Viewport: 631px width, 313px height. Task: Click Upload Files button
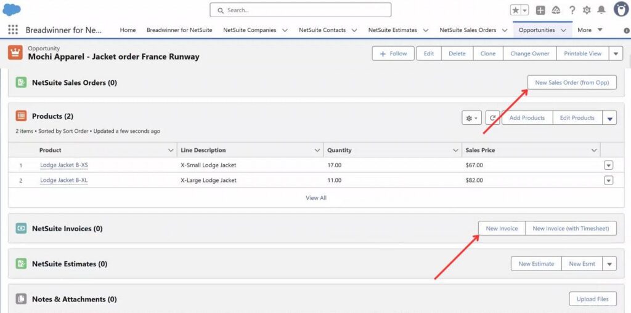pos(593,299)
